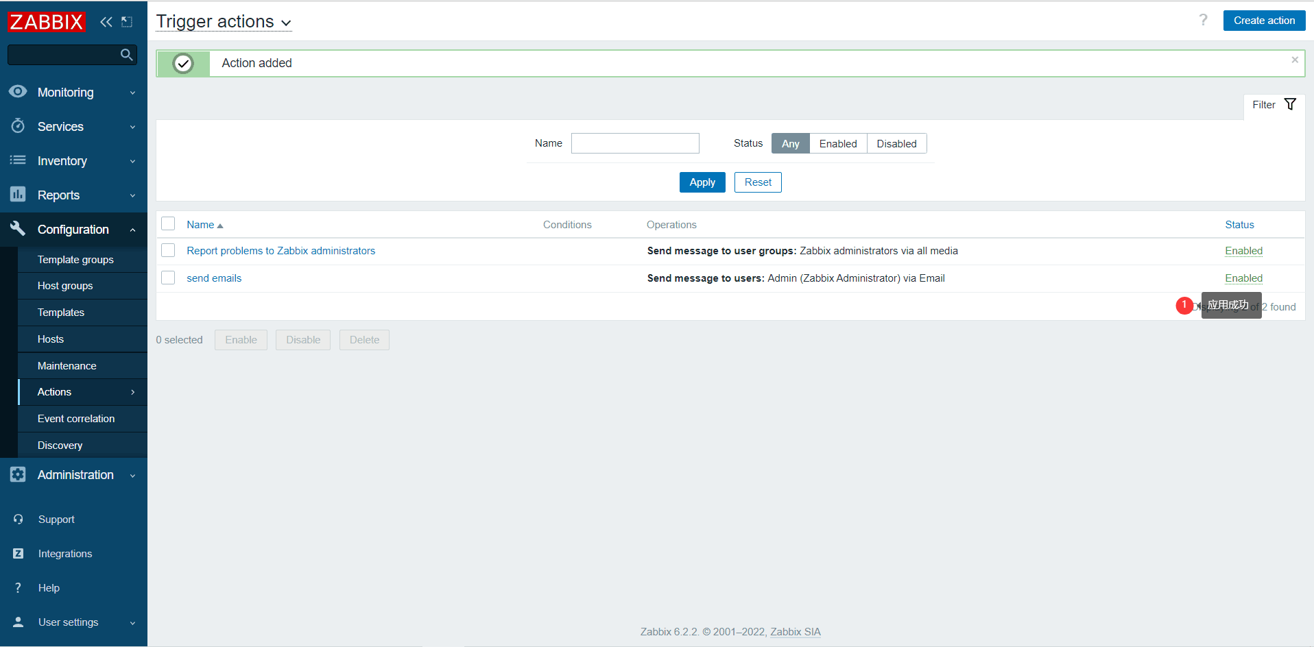This screenshot has width=1314, height=647.
Task: Collapse the sidebar with double-arrow icon
Action: point(106,22)
